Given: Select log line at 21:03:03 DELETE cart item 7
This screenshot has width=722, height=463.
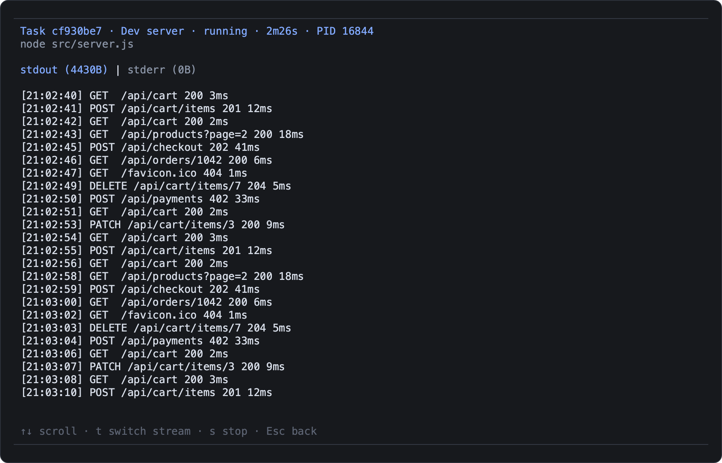Looking at the screenshot, I should tap(156, 328).
